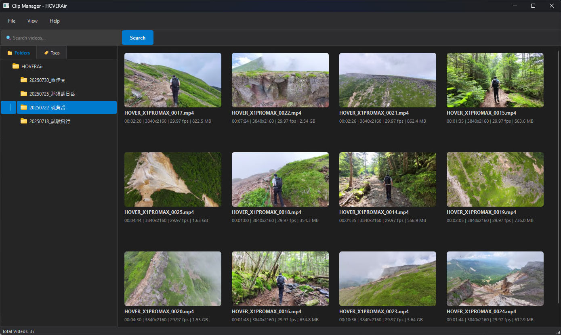The height and width of the screenshot is (335, 561).
Task: Focus the Search videos input field
Action: [65, 38]
